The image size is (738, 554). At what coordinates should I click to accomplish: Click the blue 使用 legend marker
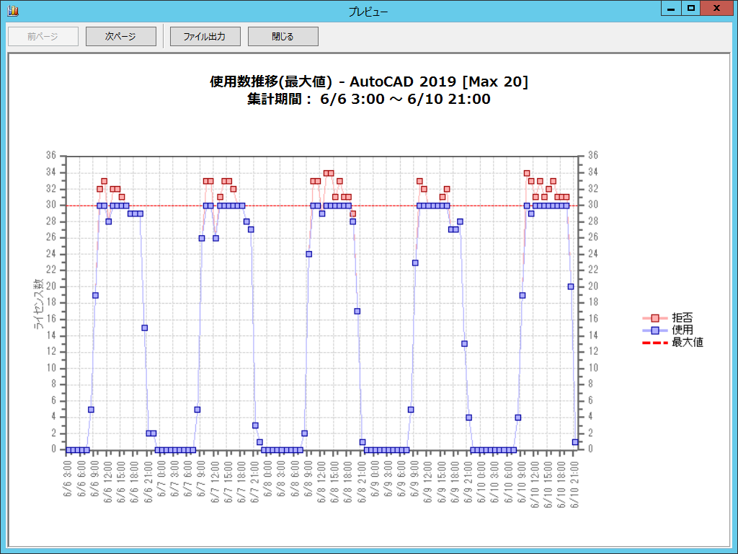654,330
